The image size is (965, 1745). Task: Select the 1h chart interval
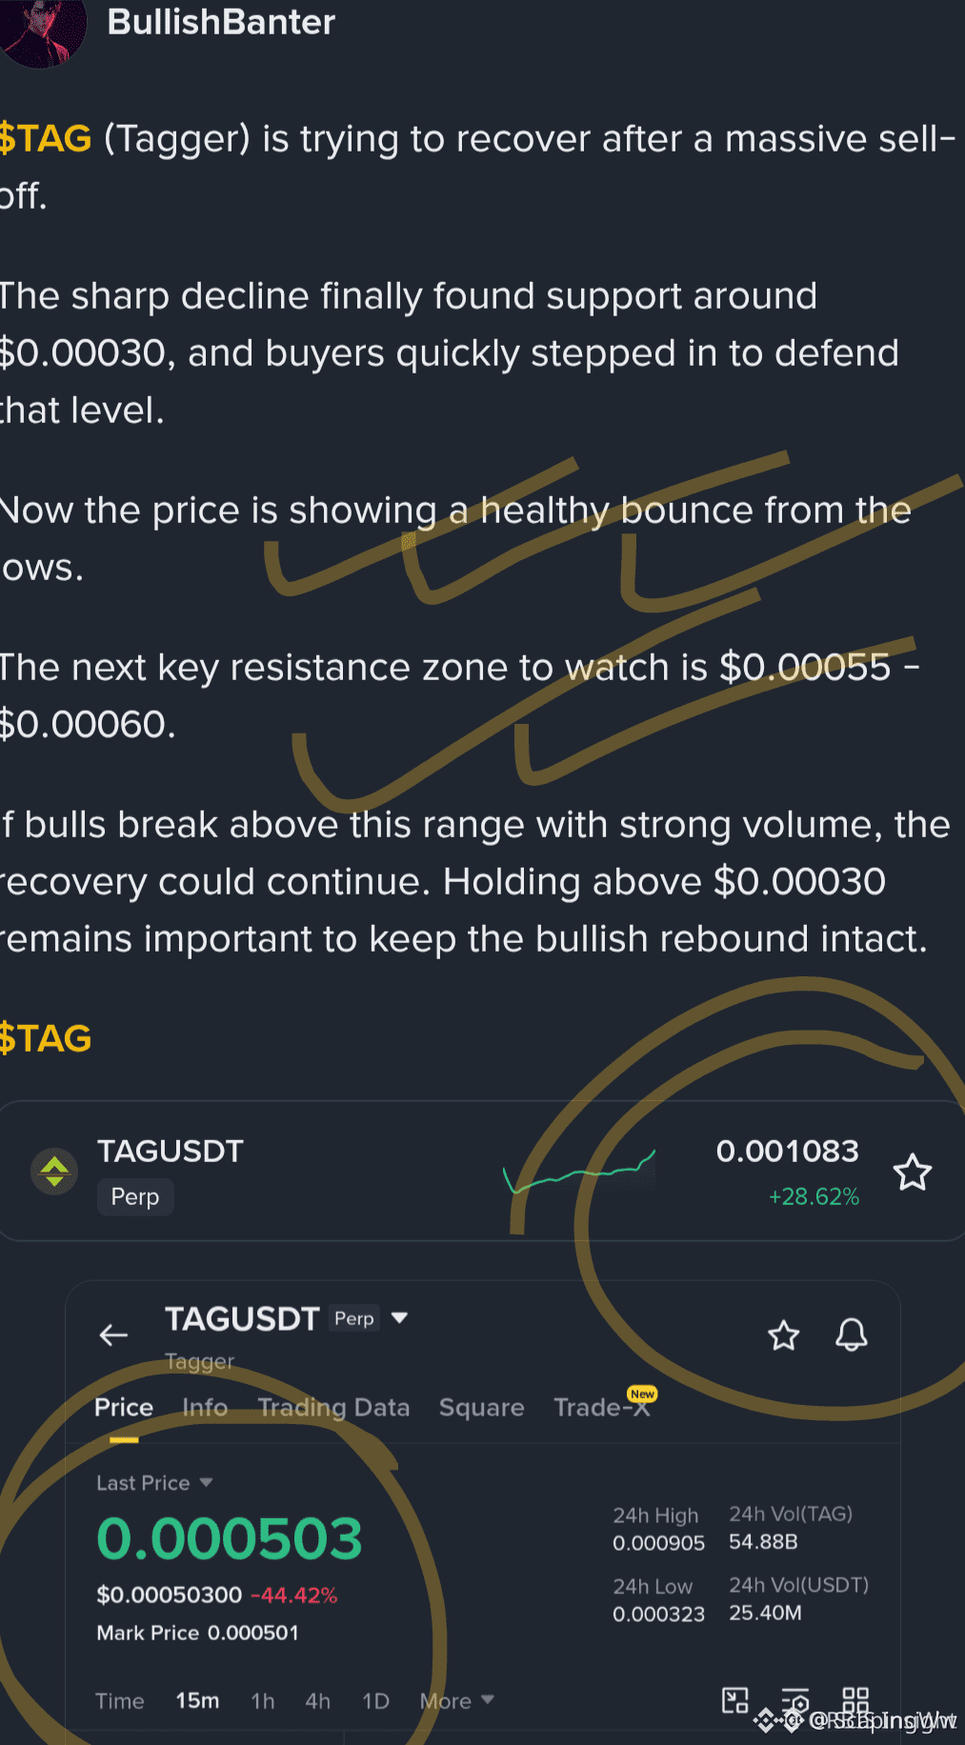(262, 1701)
